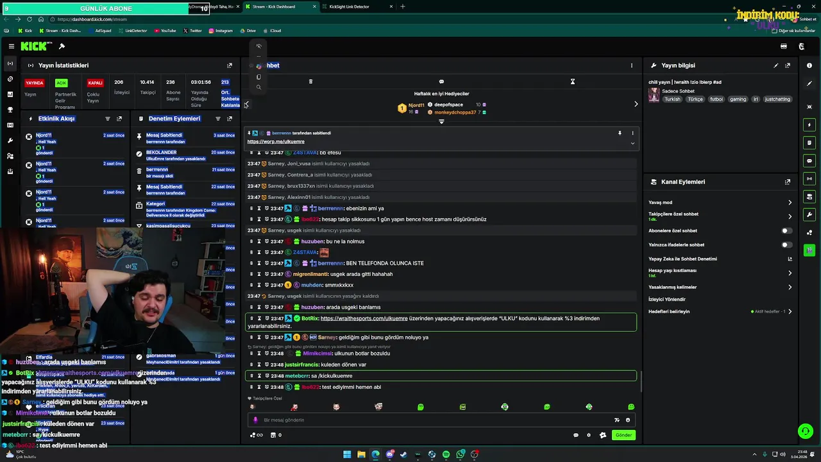The image size is (821, 462).
Task: Pop out the Etkinlik Akışı panel
Action: coord(119,119)
